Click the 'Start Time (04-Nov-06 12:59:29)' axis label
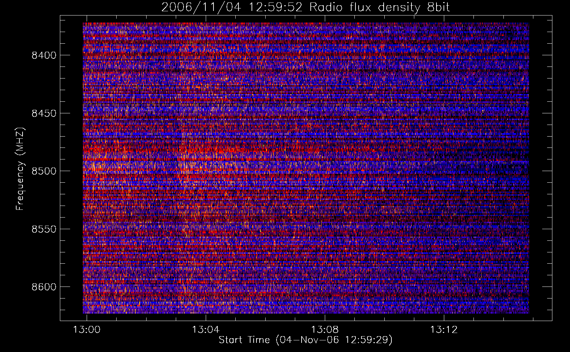 click(305, 340)
